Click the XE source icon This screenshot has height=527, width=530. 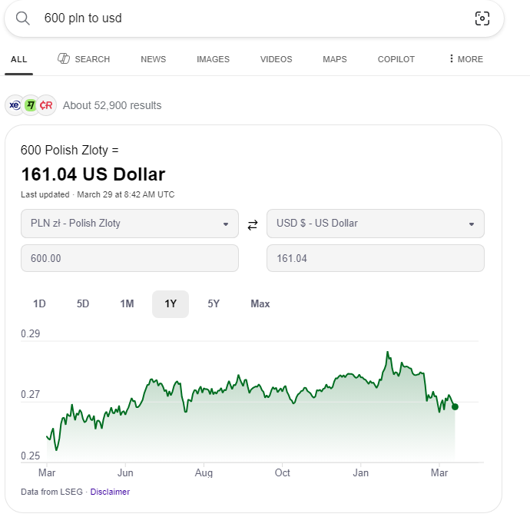(15, 105)
